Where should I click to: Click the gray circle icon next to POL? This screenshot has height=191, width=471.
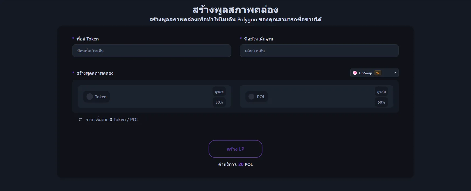[x=251, y=97]
